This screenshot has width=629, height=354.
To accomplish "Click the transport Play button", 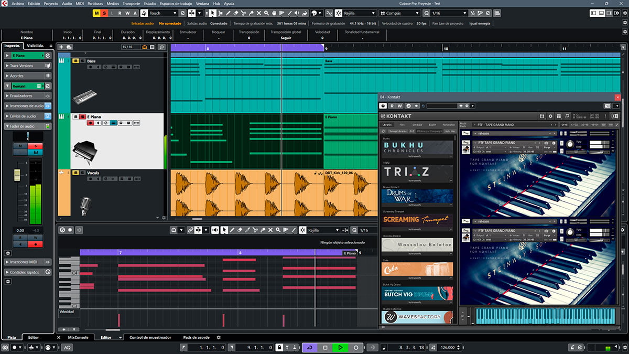I will 340,347.
